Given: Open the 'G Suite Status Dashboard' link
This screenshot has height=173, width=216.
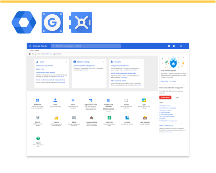Looking at the screenshot, I should tap(166, 115).
